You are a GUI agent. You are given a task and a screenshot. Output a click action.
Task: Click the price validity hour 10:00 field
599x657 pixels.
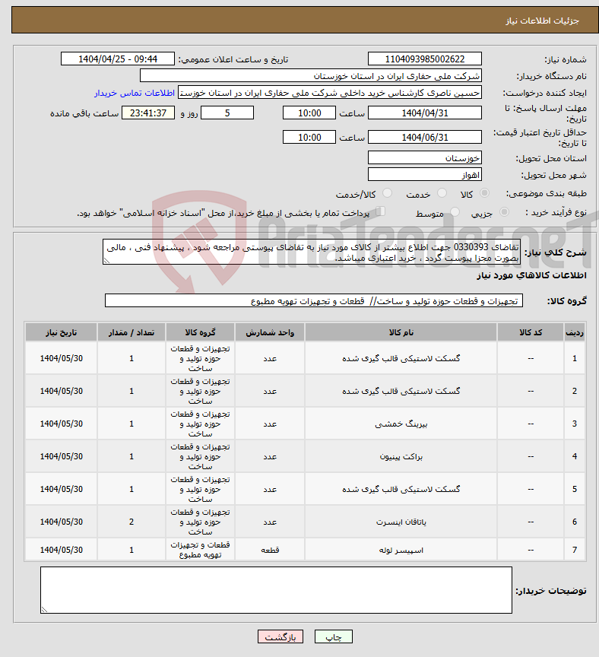click(309, 138)
